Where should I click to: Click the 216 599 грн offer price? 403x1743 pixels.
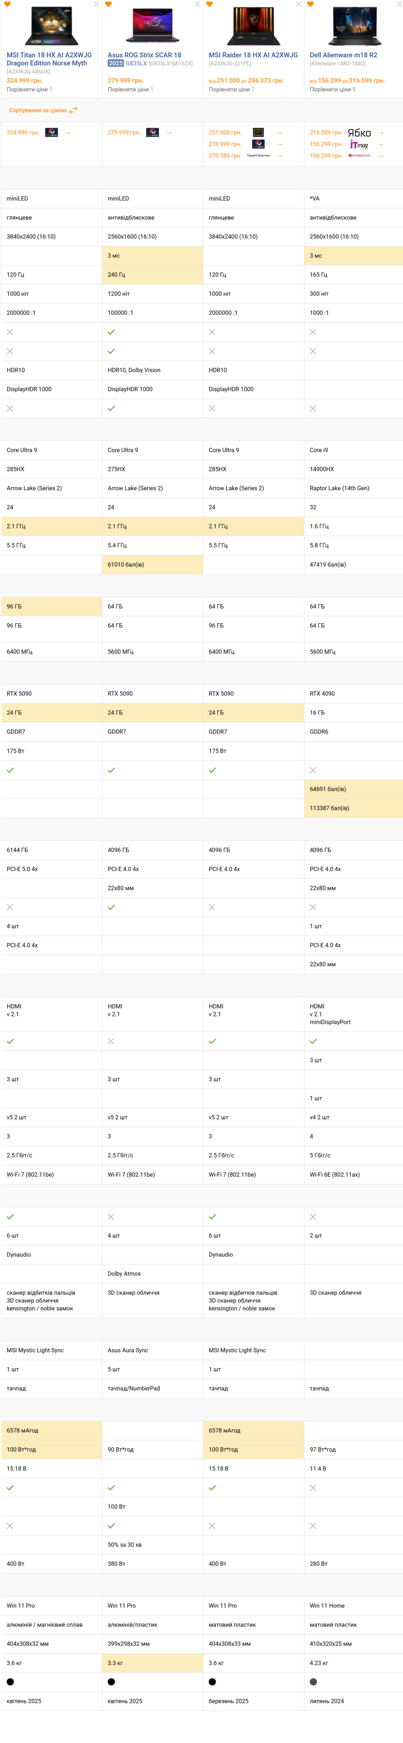(326, 133)
